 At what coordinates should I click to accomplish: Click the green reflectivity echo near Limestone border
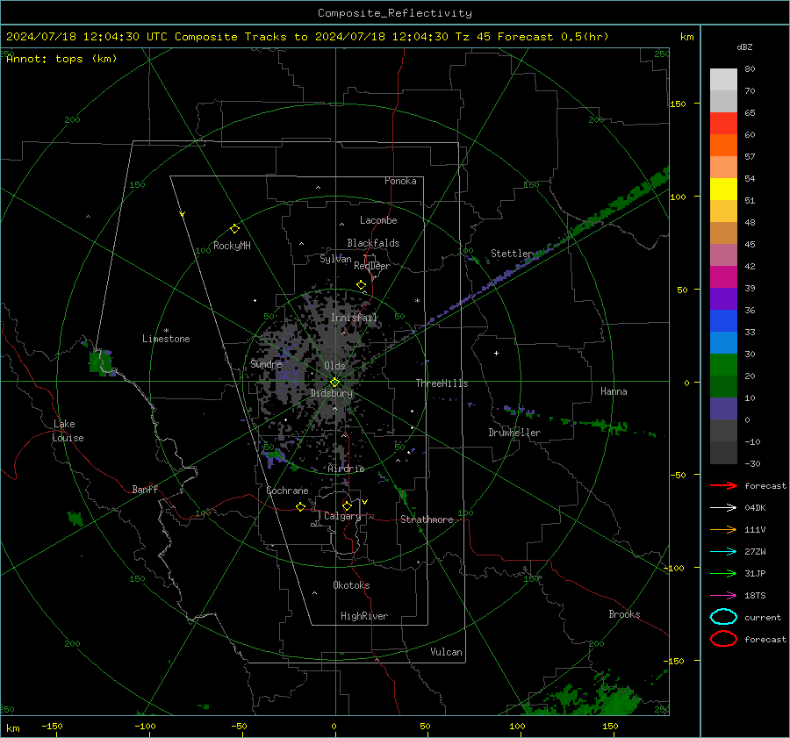pos(100,362)
